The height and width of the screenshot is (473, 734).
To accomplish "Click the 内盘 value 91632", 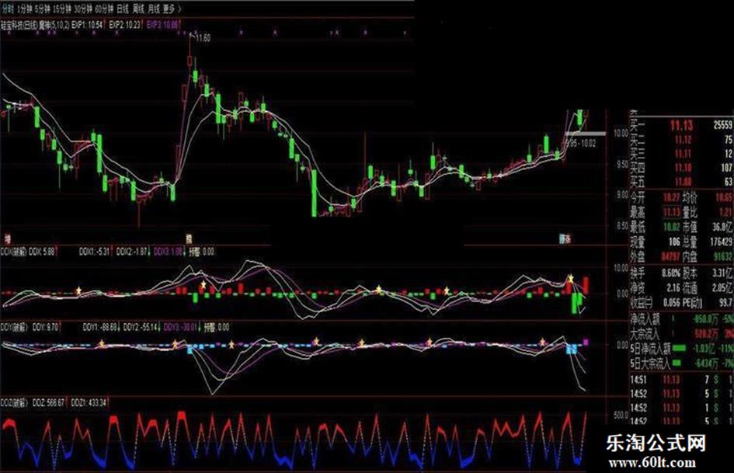I will 723,256.
